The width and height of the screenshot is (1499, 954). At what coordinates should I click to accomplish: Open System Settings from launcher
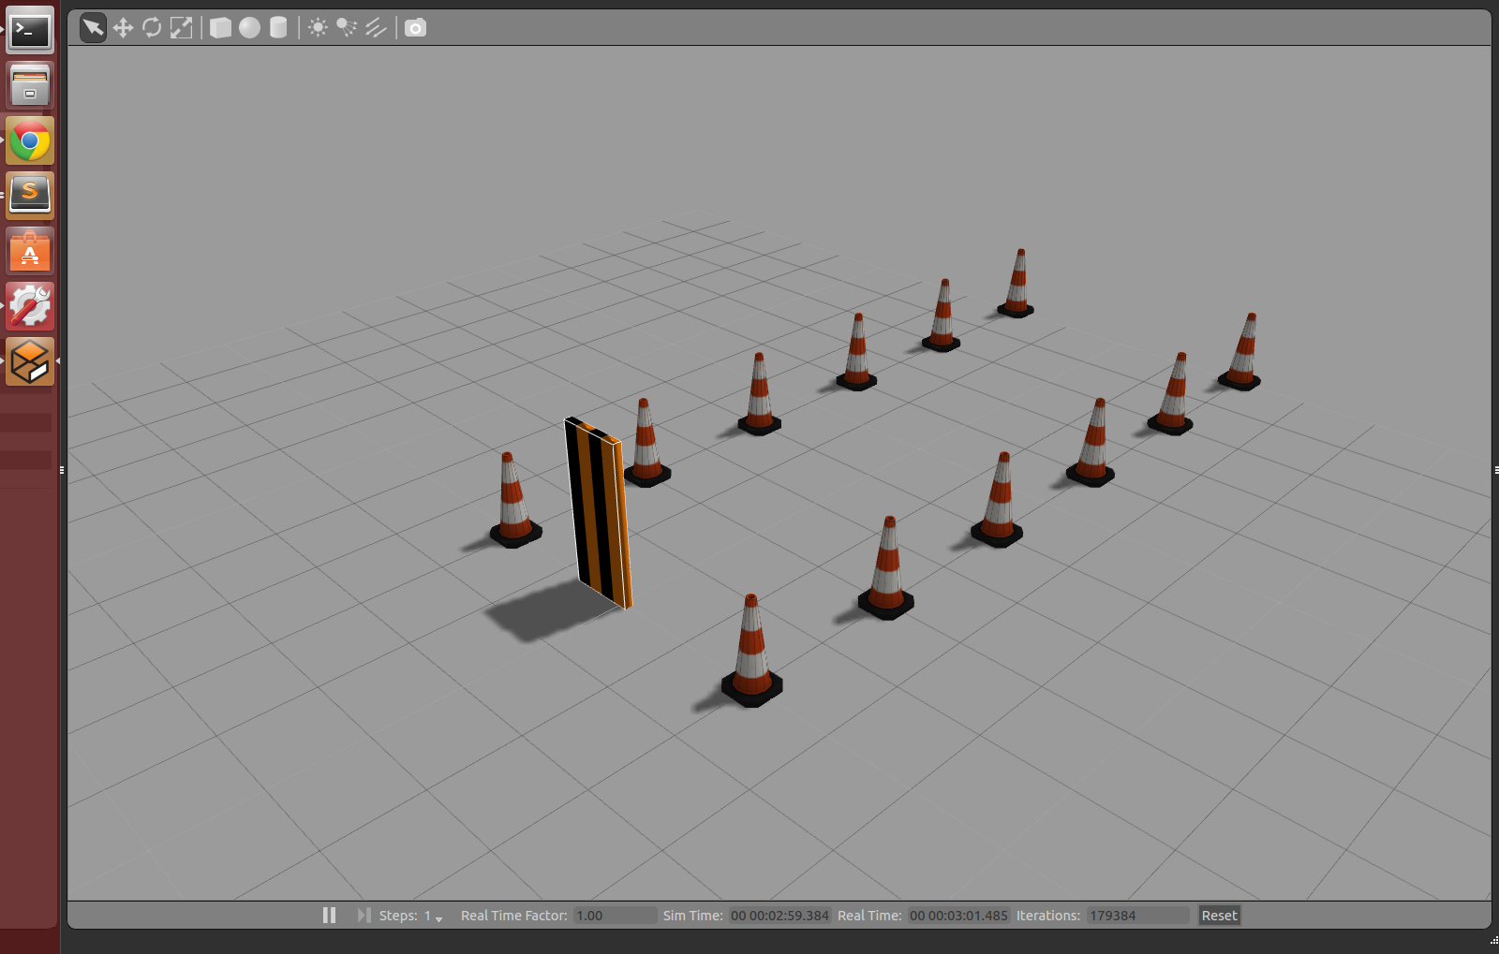pos(30,306)
